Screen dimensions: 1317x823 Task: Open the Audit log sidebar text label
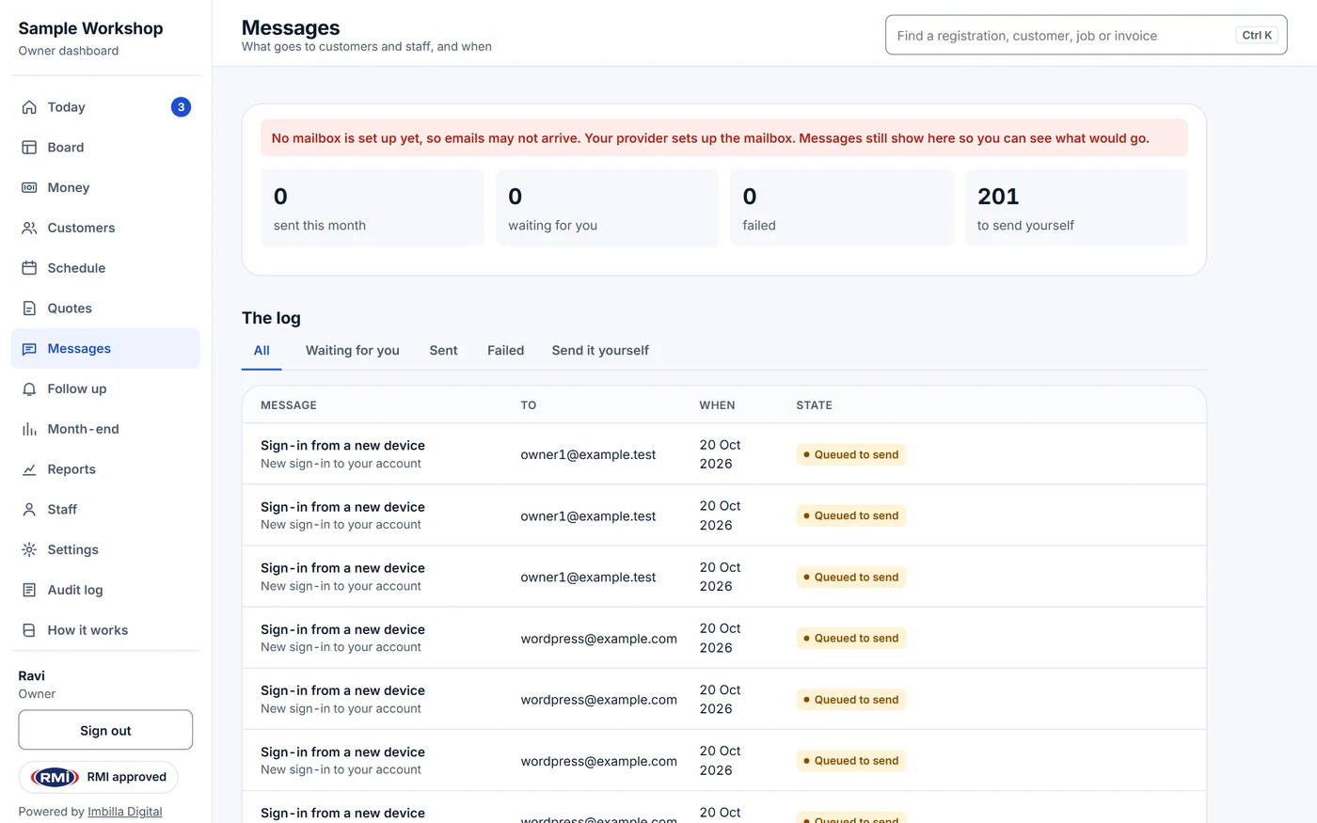pyautogui.click(x=75, y=590)
